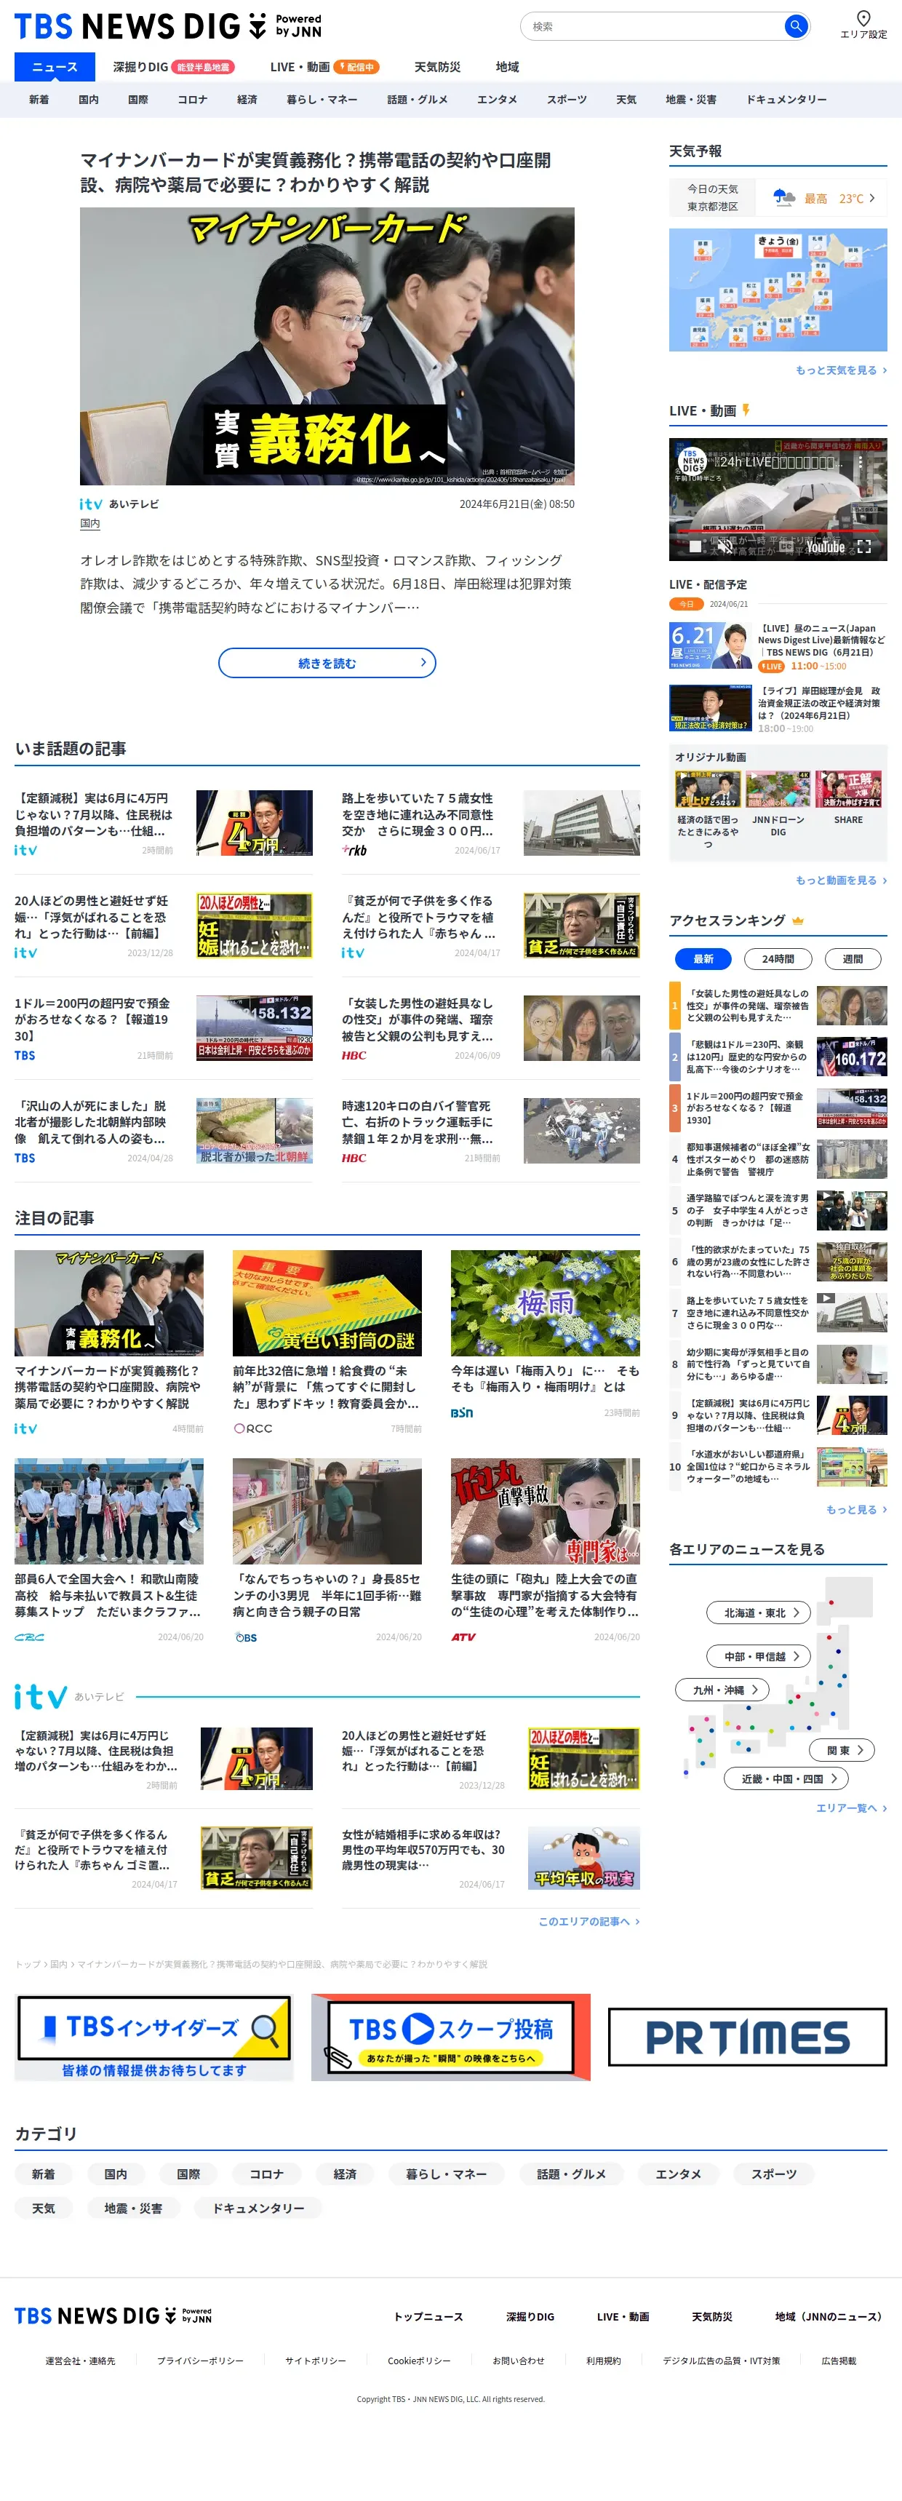Go to 国内 in the subcategory bar
This screenshot has width=902, height=2501.
(x=88, y=99)
